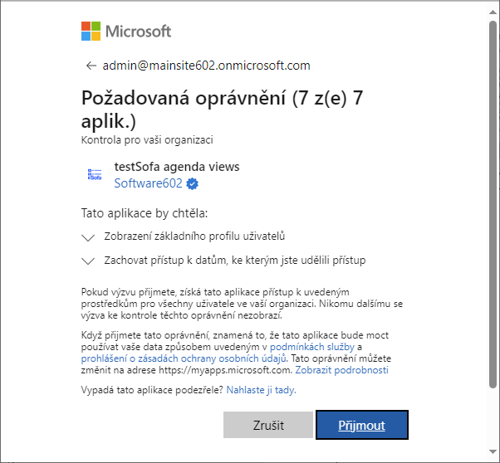Screen dimensions: 500x463
Task: Click the scrollbar down arrow
Action: pos(493,451)
